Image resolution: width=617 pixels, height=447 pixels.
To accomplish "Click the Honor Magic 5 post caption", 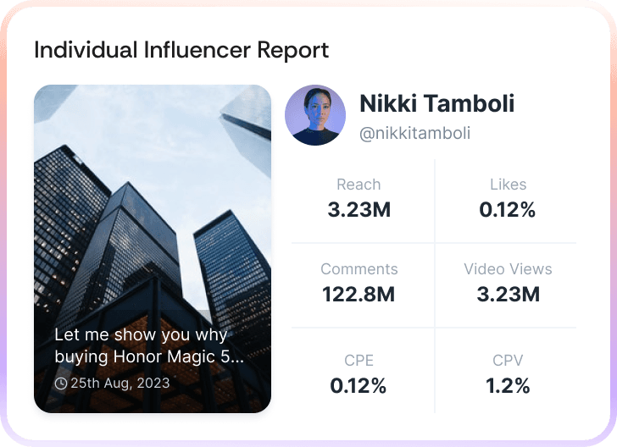I will pos(149,345).
